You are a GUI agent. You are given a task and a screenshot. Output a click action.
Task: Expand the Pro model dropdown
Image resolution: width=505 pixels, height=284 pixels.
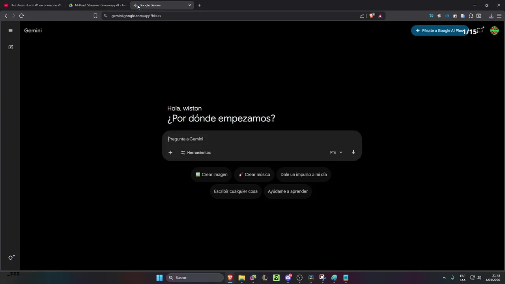coord(336,152)
